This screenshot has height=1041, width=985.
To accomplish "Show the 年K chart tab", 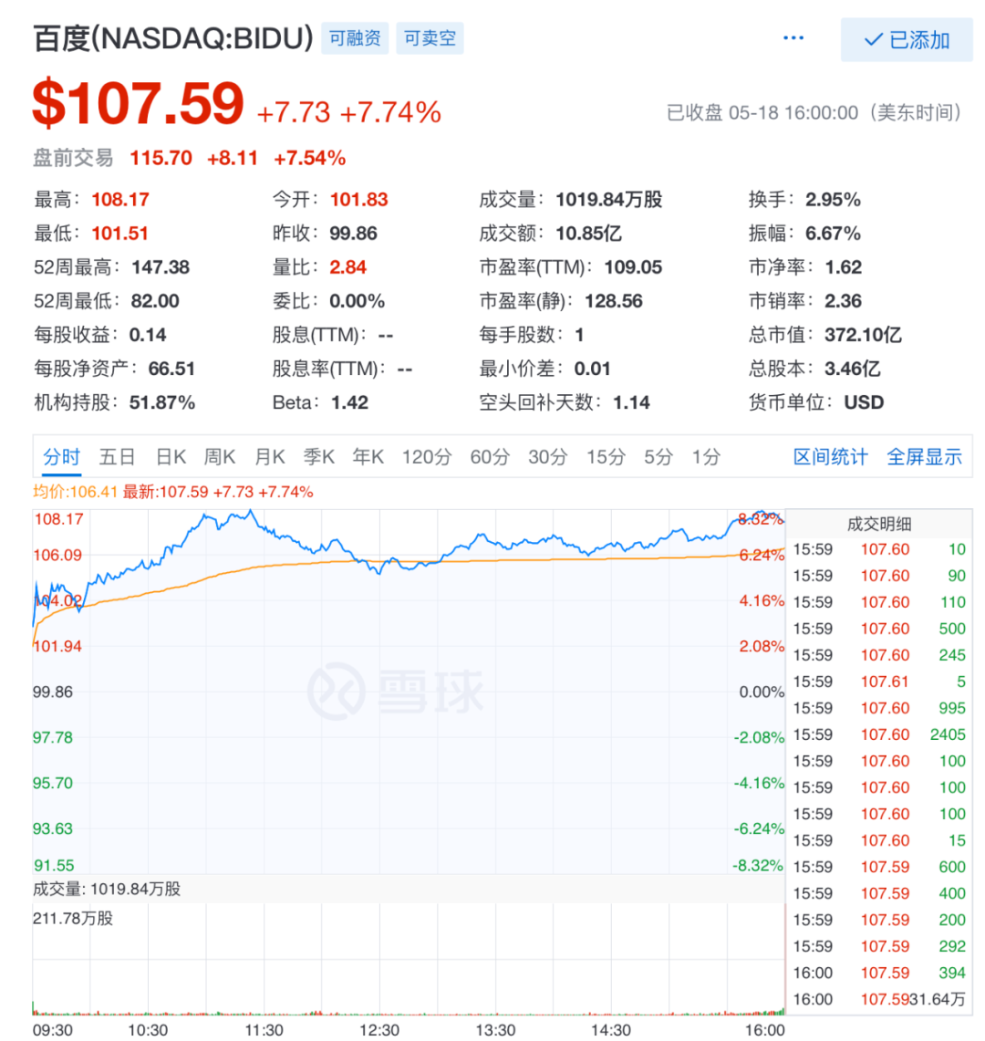I will 368,457.
